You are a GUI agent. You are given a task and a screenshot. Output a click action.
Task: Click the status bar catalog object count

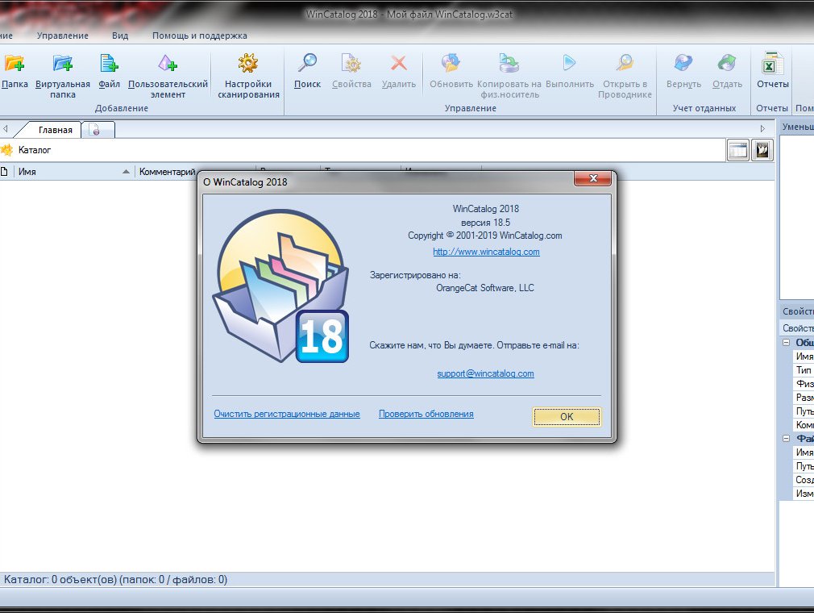point(115,579)
